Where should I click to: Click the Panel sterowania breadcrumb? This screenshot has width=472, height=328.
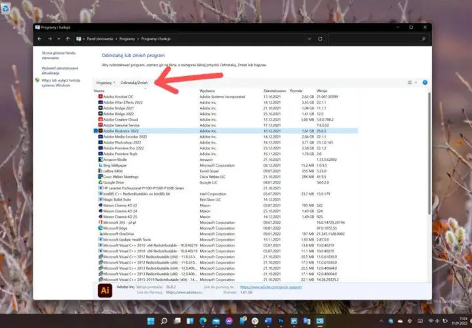pyautogui.click(x=100, y=39)
